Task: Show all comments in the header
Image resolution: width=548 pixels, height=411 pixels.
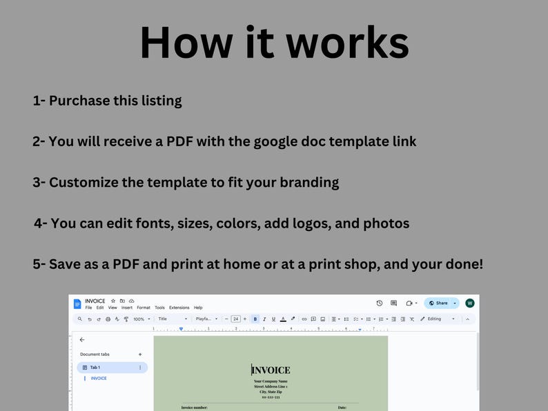Action: pos(394,303)
